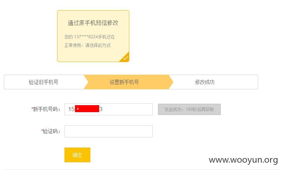
Task: Click the 新手机号码 field label
Action: (x=46, y=109)
